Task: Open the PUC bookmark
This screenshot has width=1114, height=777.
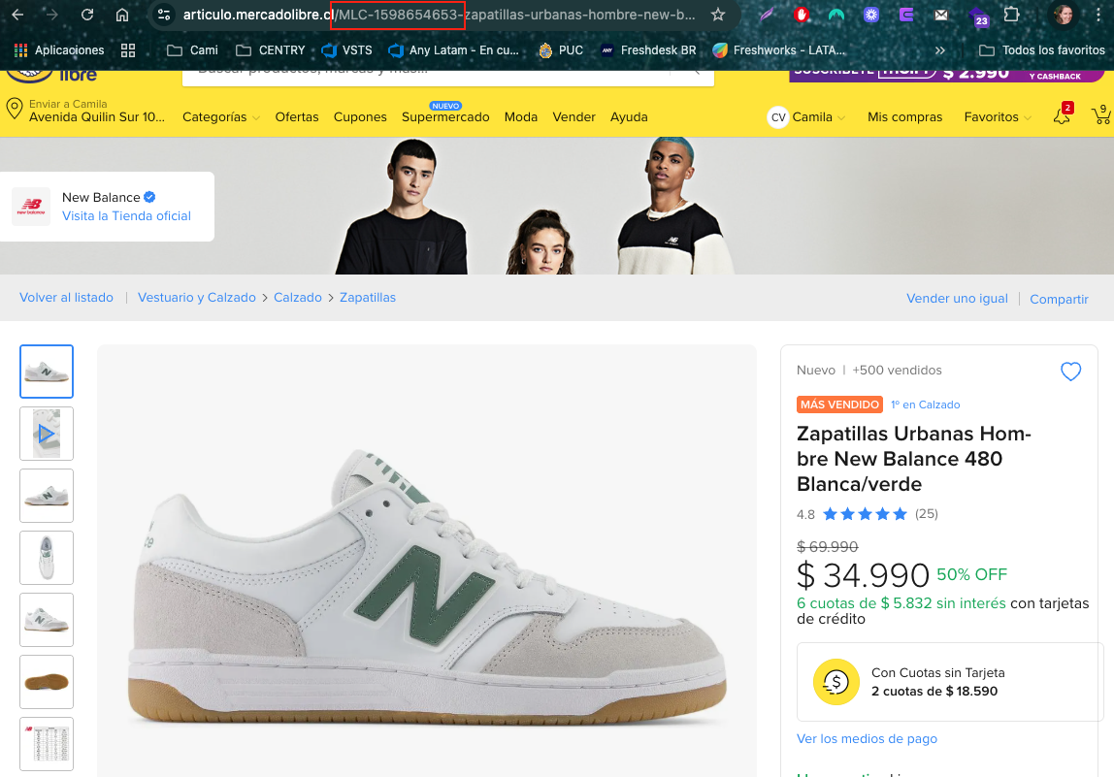Action: (x=561, y=49)
